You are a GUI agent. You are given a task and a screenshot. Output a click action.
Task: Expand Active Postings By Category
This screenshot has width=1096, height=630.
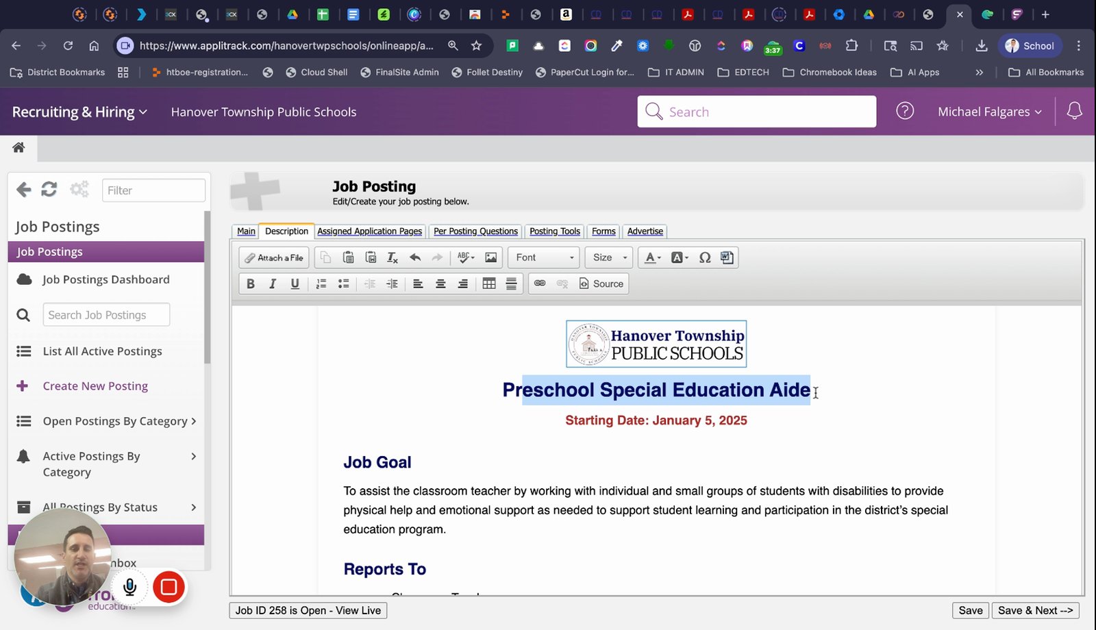106,464
